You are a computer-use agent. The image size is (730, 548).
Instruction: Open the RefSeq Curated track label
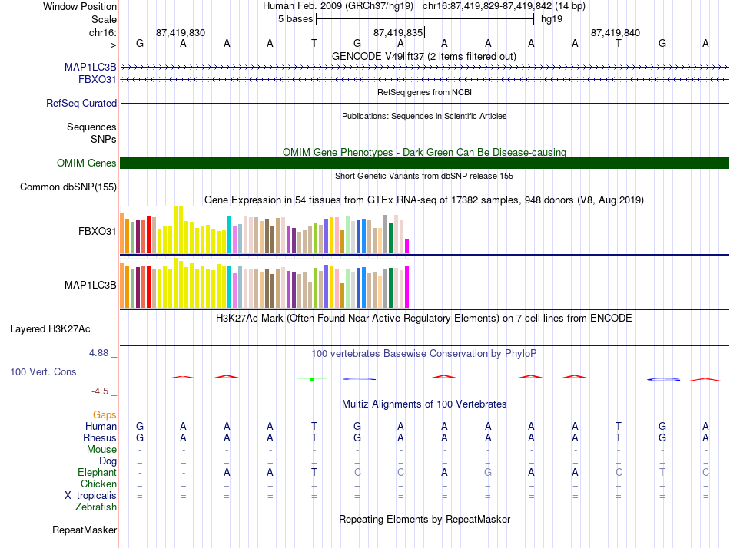81,104
